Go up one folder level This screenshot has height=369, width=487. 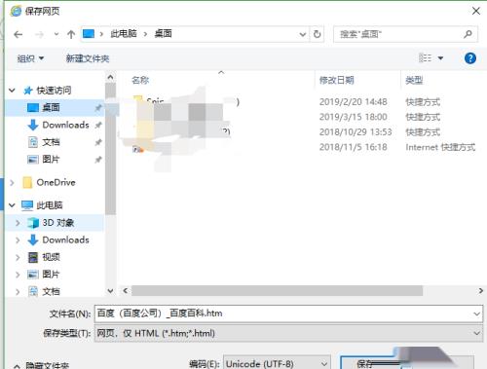[x=71, y=34]
